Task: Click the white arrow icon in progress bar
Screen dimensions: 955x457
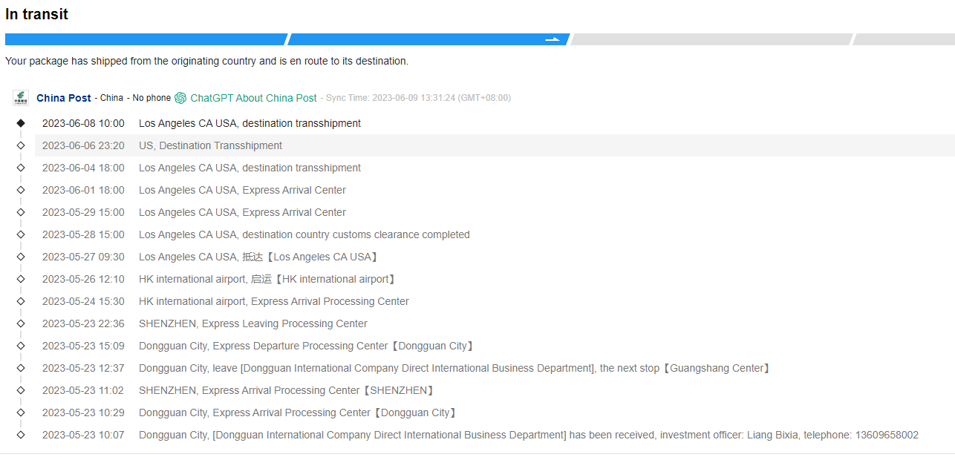Action: coord(553,39)
